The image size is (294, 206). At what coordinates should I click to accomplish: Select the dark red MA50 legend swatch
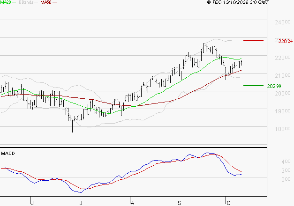(x=54, y=2)
